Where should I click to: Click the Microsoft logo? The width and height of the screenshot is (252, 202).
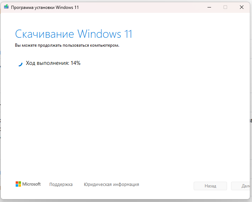[x=28, y=184]
